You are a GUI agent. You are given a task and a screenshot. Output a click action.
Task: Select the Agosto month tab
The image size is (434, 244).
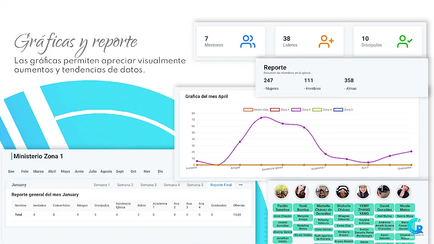point(106,172)
